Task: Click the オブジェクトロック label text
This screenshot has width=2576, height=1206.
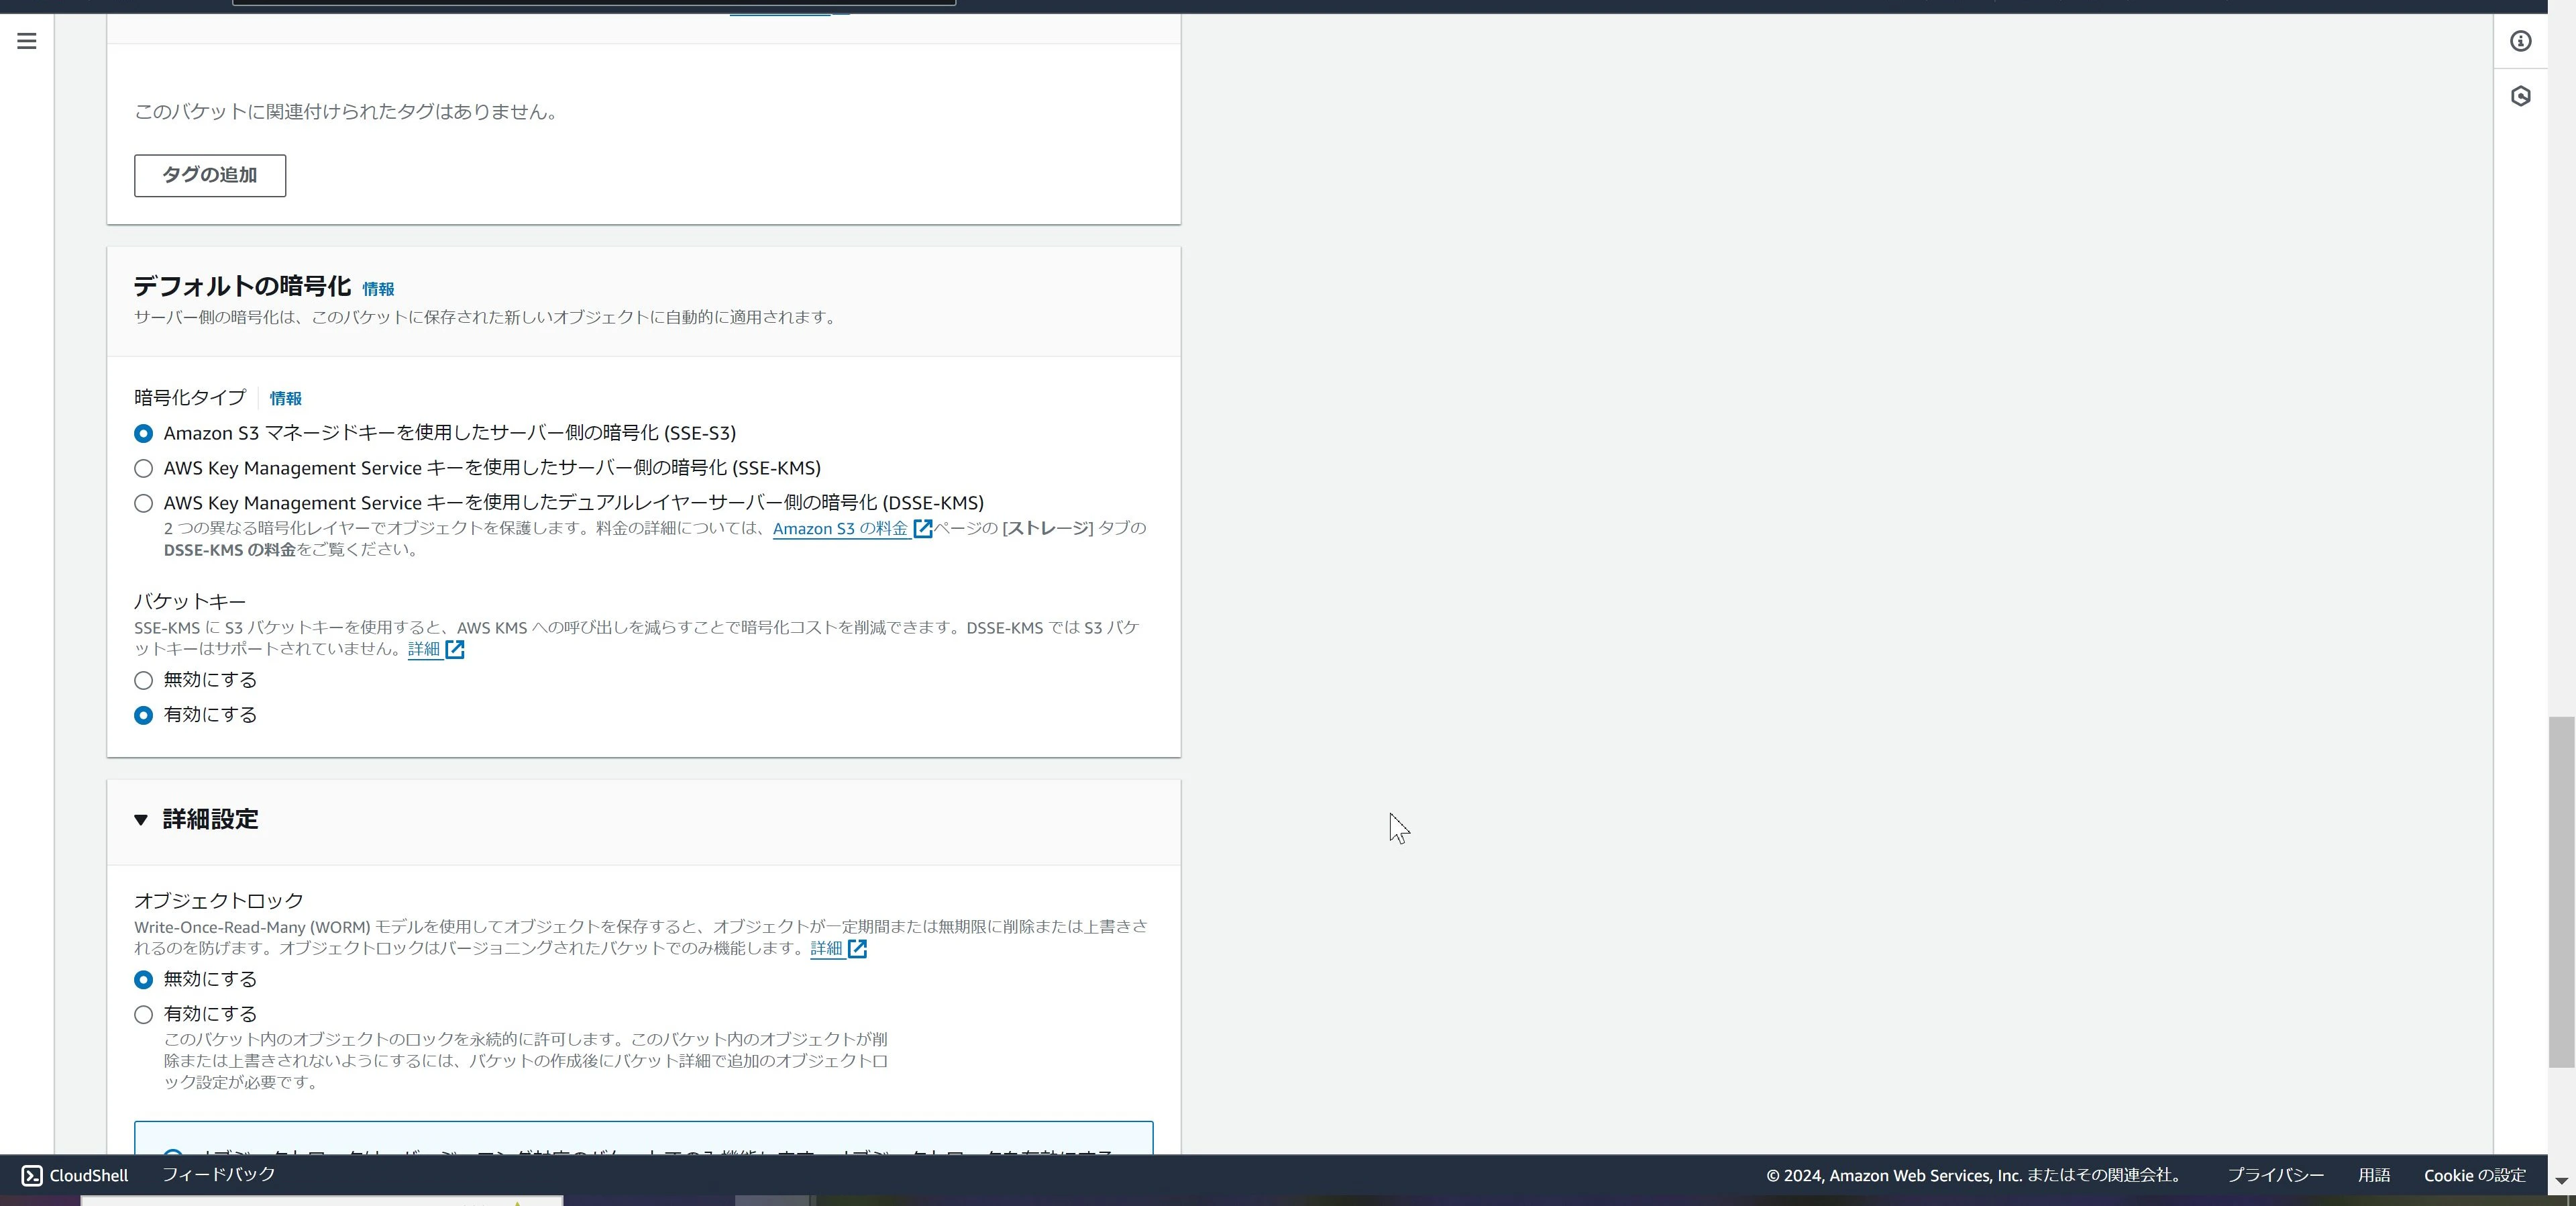Action: pyautogui.click(x=219, y=901)
